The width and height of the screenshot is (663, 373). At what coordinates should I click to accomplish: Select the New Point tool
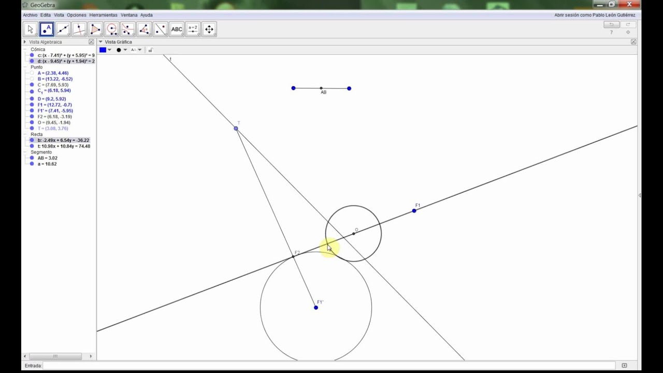pyautogui.click(x=47, y=29)
